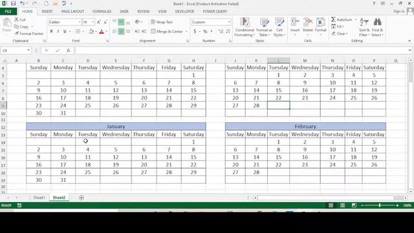Switch to the INSERT tab

(x=47, y=12)
